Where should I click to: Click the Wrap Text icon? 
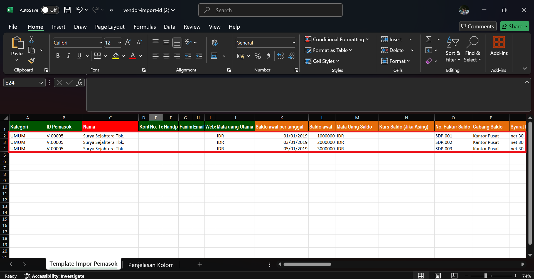214,43
